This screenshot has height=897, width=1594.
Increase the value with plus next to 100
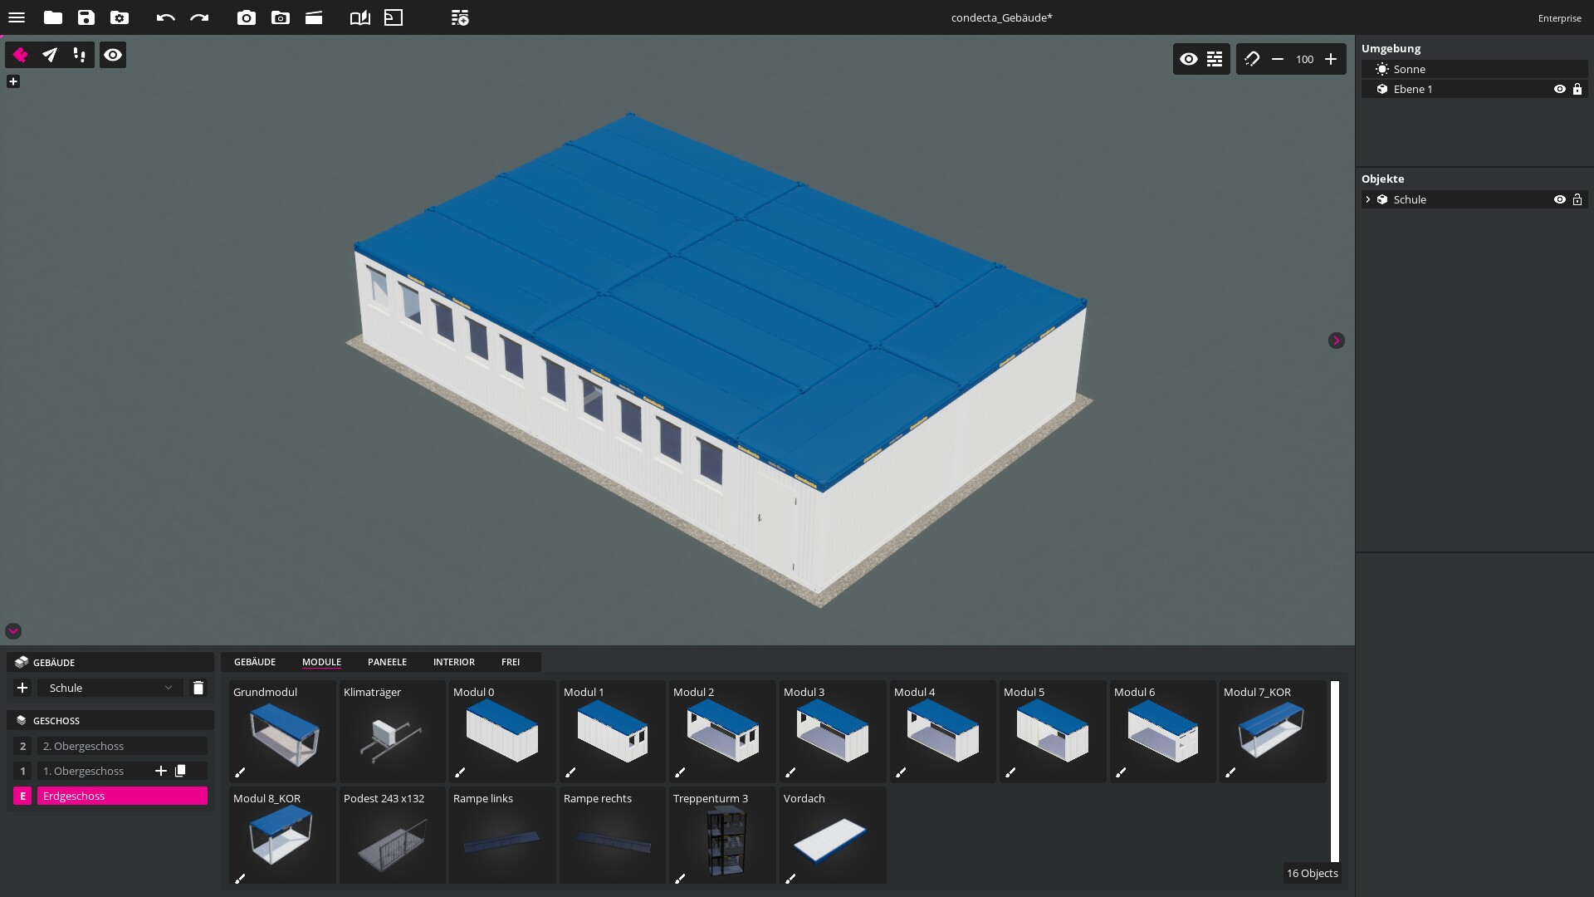pos(1331,59)
